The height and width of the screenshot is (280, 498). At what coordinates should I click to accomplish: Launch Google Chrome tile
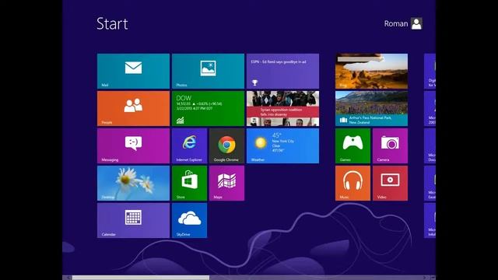click(226, 145)
